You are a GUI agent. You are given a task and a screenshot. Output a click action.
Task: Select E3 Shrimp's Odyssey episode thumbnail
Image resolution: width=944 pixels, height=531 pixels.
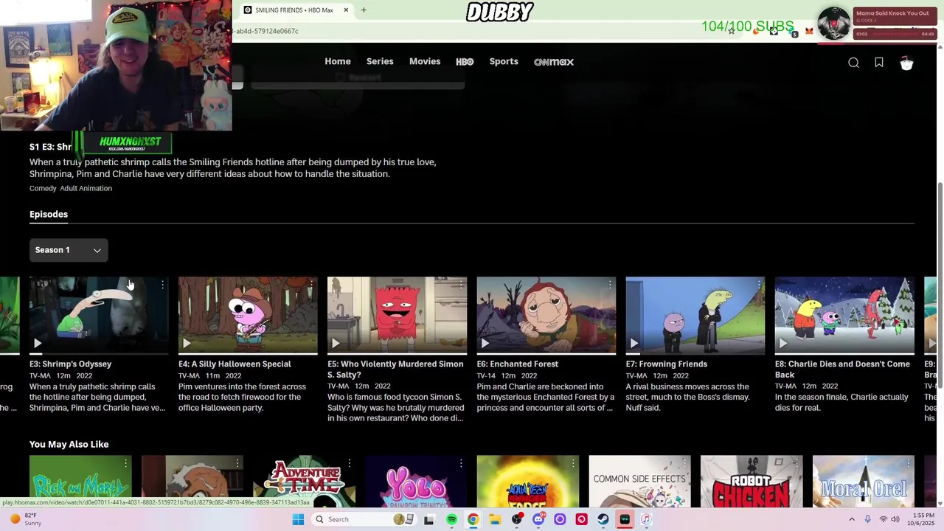[99, 316]
